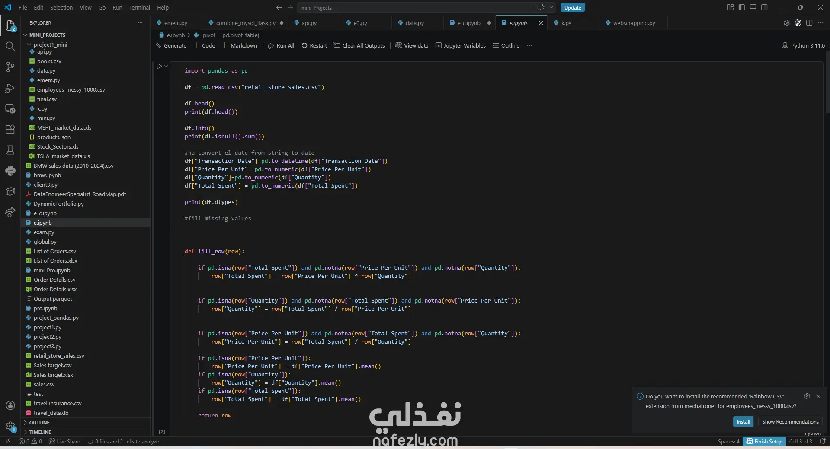This screenshot has width=830, height=449.
Task: Open the Accounts menu
Action: click(x=10, y=405)
